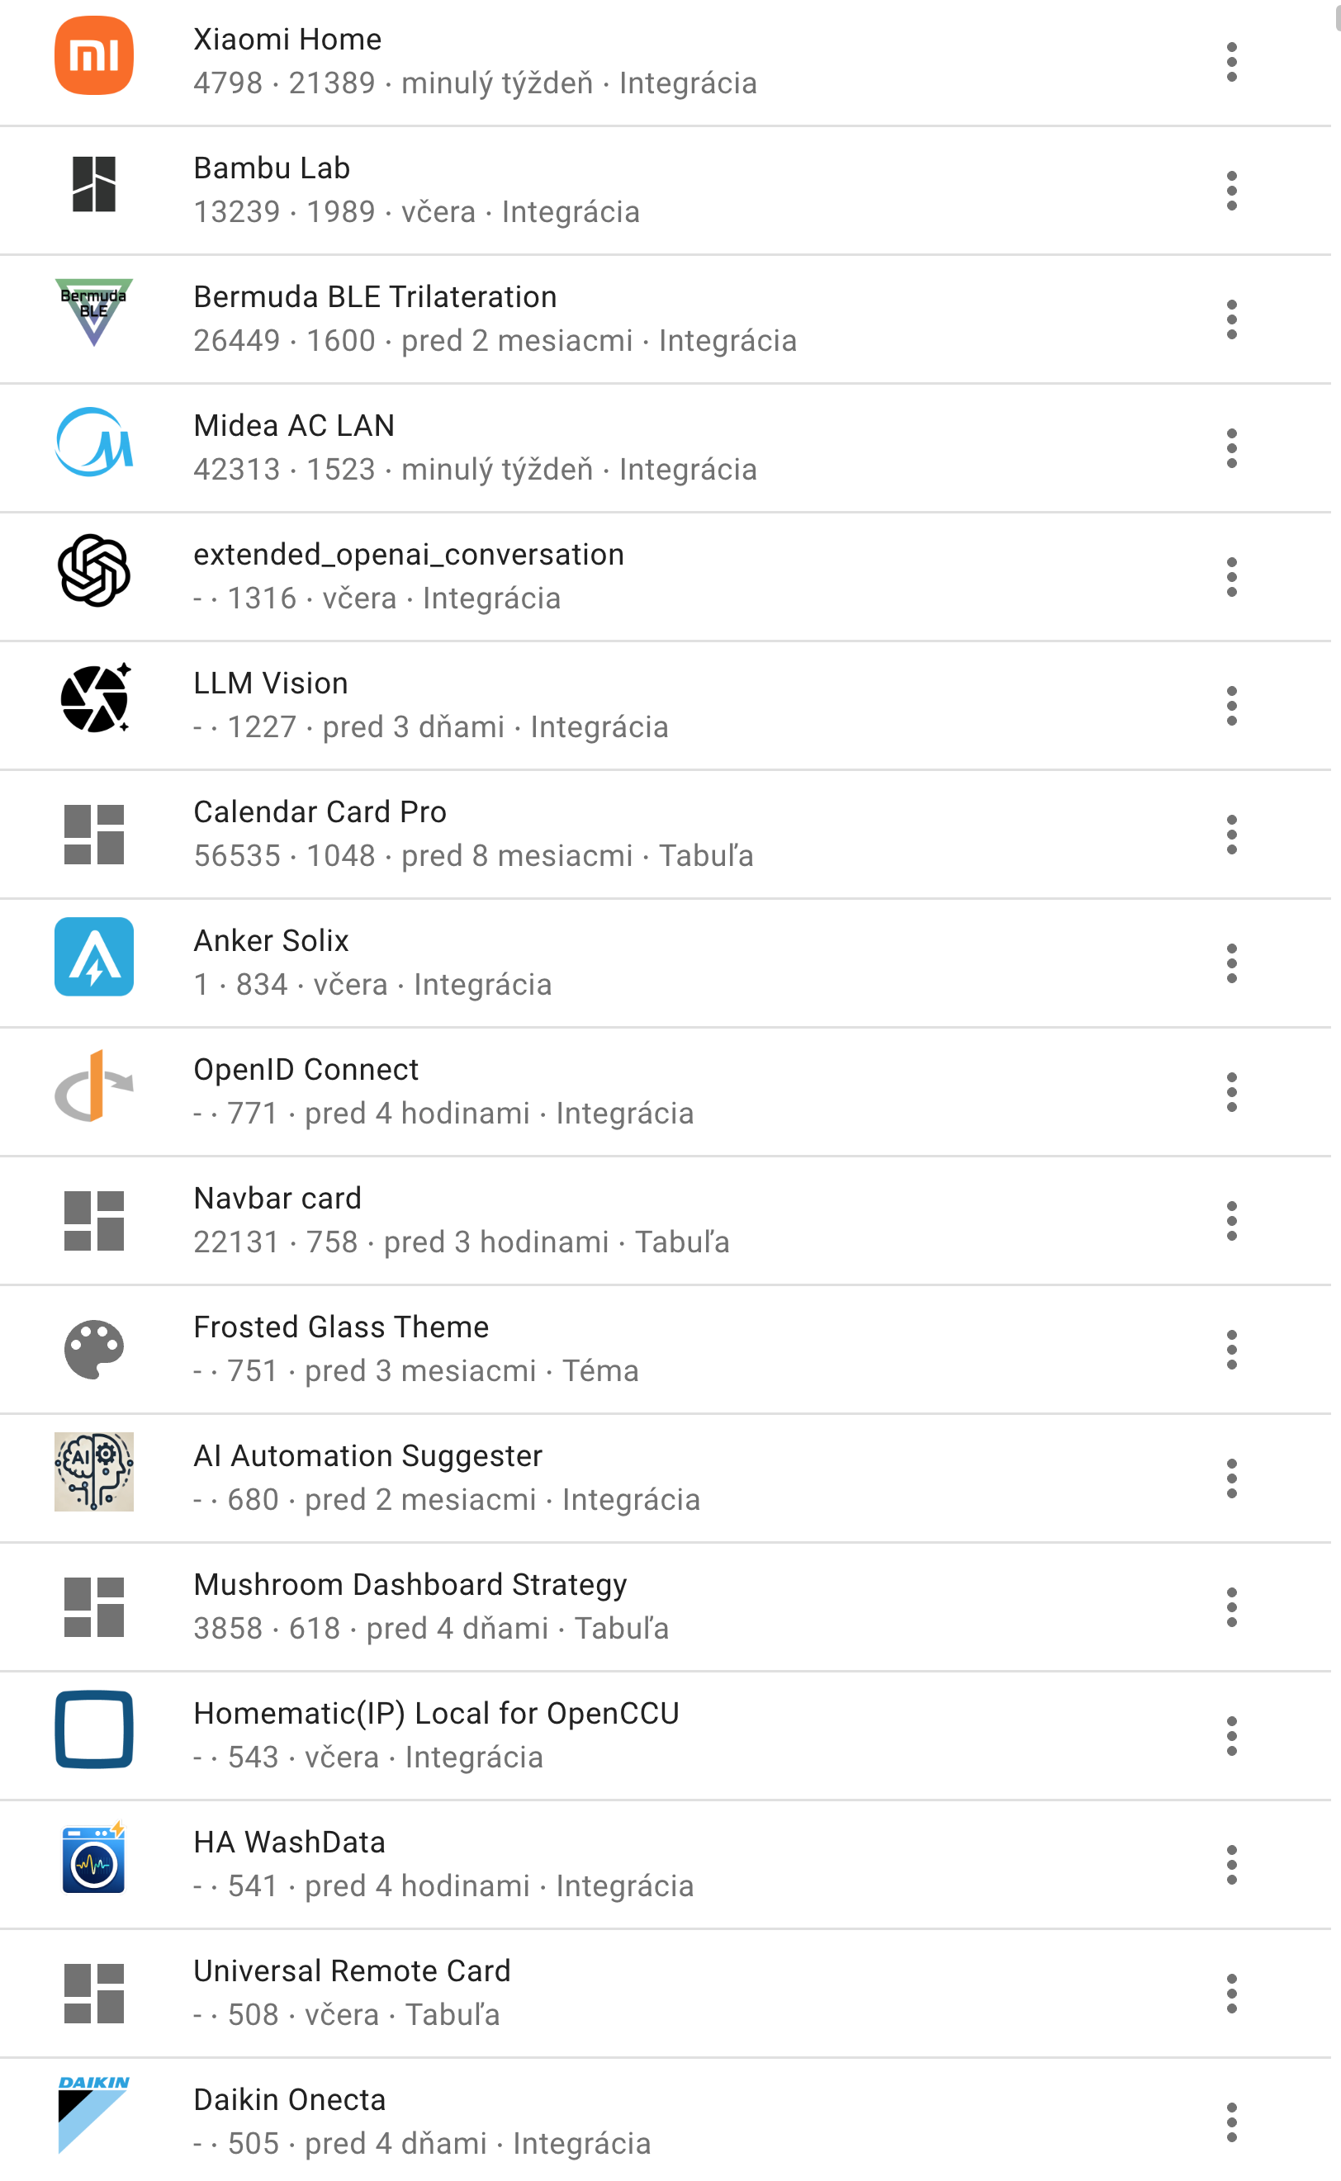Image resolution: width=1341 pixels, height=2181 pixels.
Task: Open the three-dot menu for Calendar Card Pro
Action: (x=1231, y=835)
